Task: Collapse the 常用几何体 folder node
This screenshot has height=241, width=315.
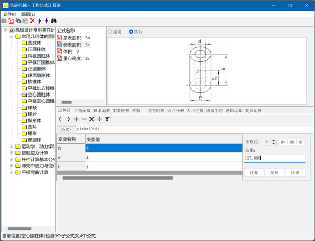Action: [x=12, y=36]
